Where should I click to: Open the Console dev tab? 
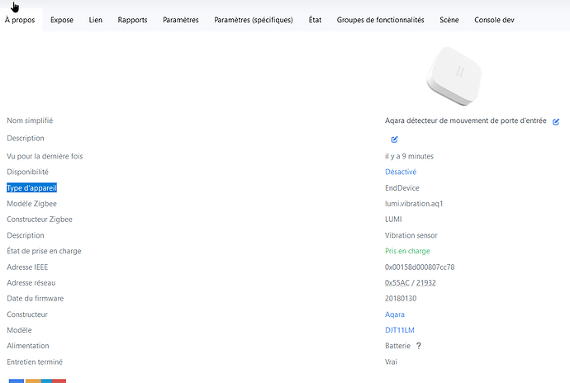(x=494, y=20)
